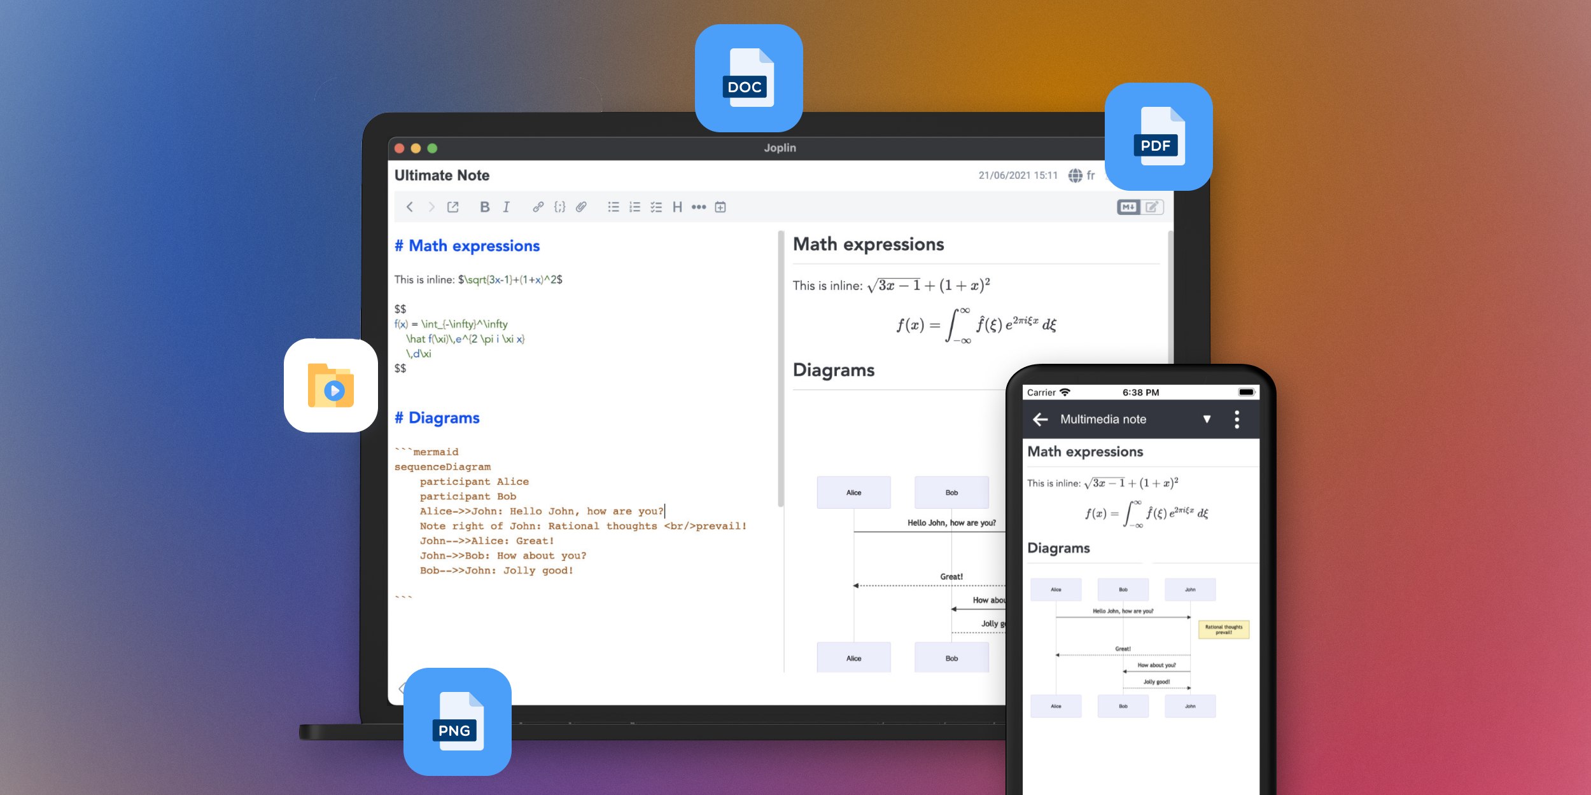This screenshot has width=1591, height=795.
Task: Click the floating PNG file icon
Action: [458, 722]
